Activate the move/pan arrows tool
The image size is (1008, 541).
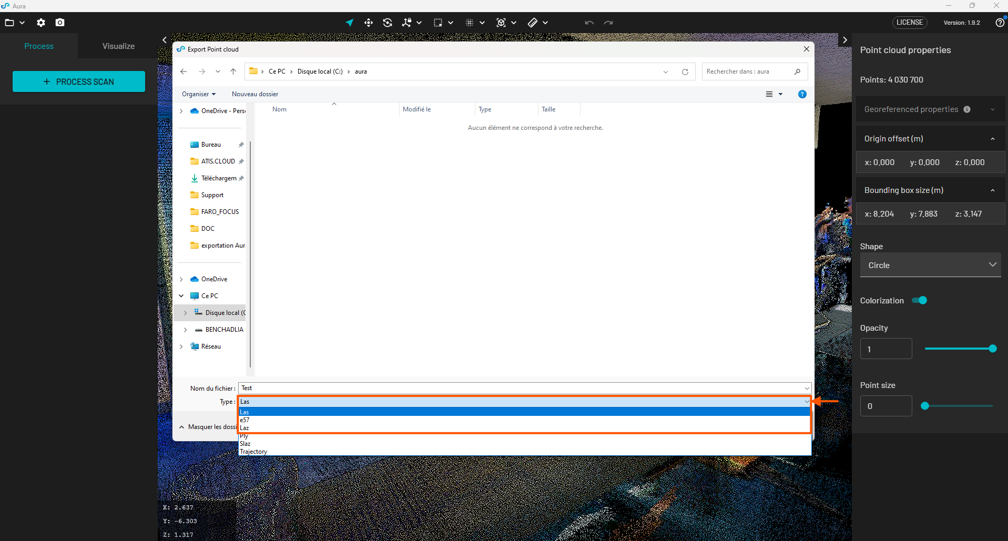tap(369, 23)
